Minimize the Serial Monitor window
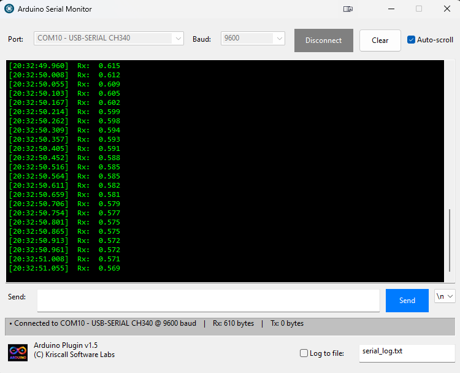This screenshot has width=460, height=373. pos(391,9)
